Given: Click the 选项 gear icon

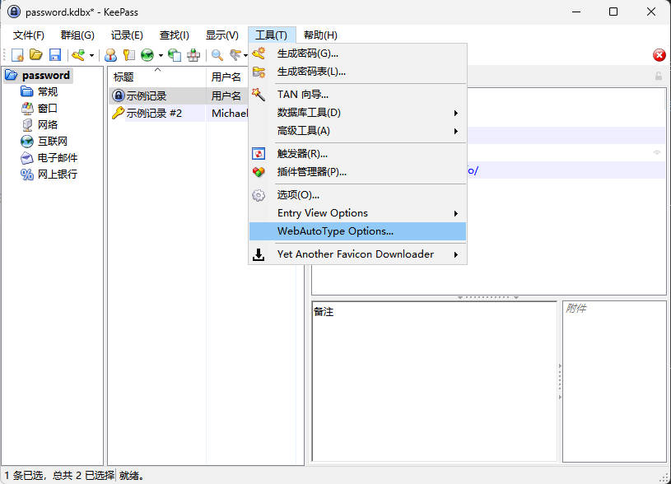Looking at the screenshot, I should click(259, 195).
